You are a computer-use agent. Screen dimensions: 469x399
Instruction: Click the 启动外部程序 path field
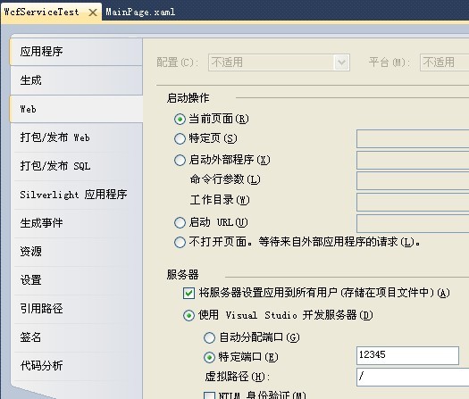coord(413,160)
